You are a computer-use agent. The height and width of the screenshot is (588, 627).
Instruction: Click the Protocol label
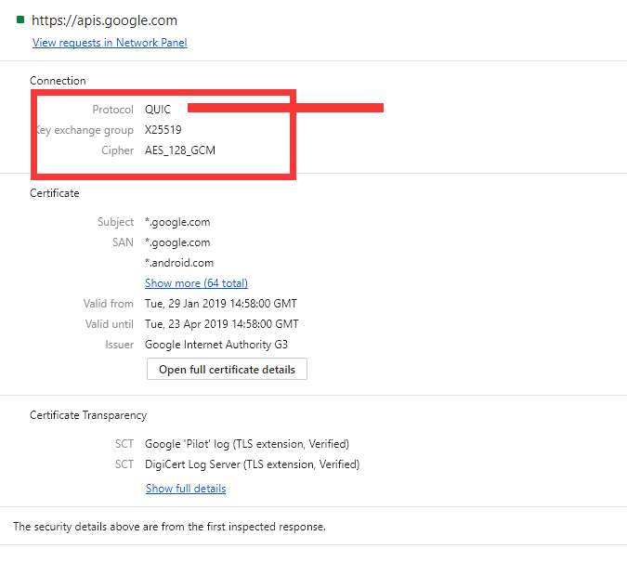tap(112, 110)
